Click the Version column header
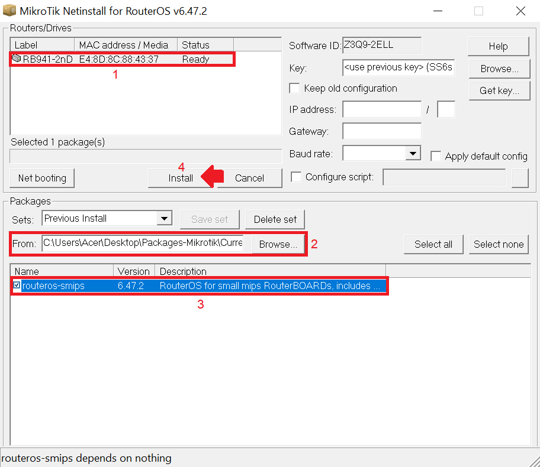Image resolution: width=540 pixels, height=467 pixels. 134,271
